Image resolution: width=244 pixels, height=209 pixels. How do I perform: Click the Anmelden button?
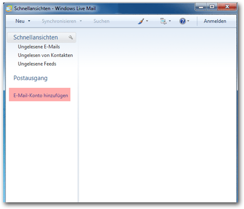click(215, 21)
